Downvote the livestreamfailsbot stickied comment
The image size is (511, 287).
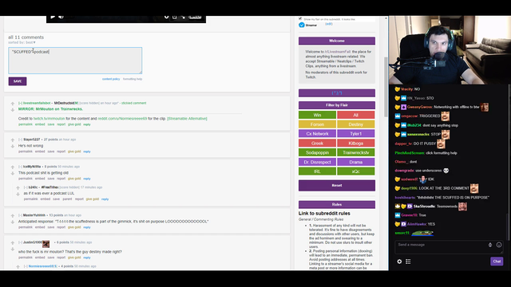tap(13, 110)
